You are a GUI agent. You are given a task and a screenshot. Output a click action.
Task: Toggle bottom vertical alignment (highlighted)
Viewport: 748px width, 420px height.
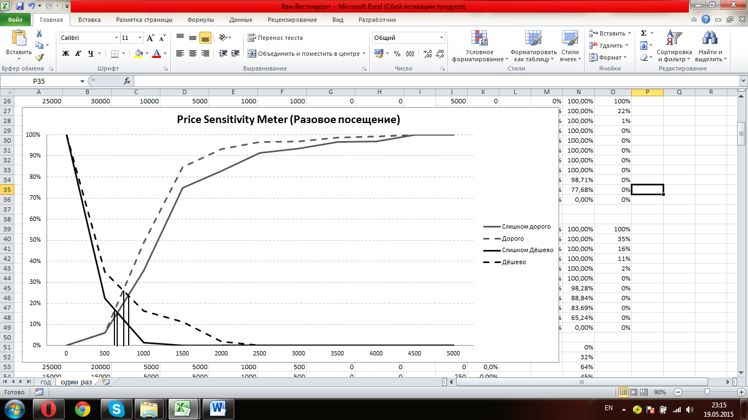[205, 38]
